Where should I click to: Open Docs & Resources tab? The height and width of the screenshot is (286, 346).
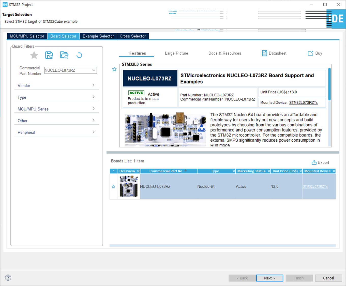(x=225, y=53)
